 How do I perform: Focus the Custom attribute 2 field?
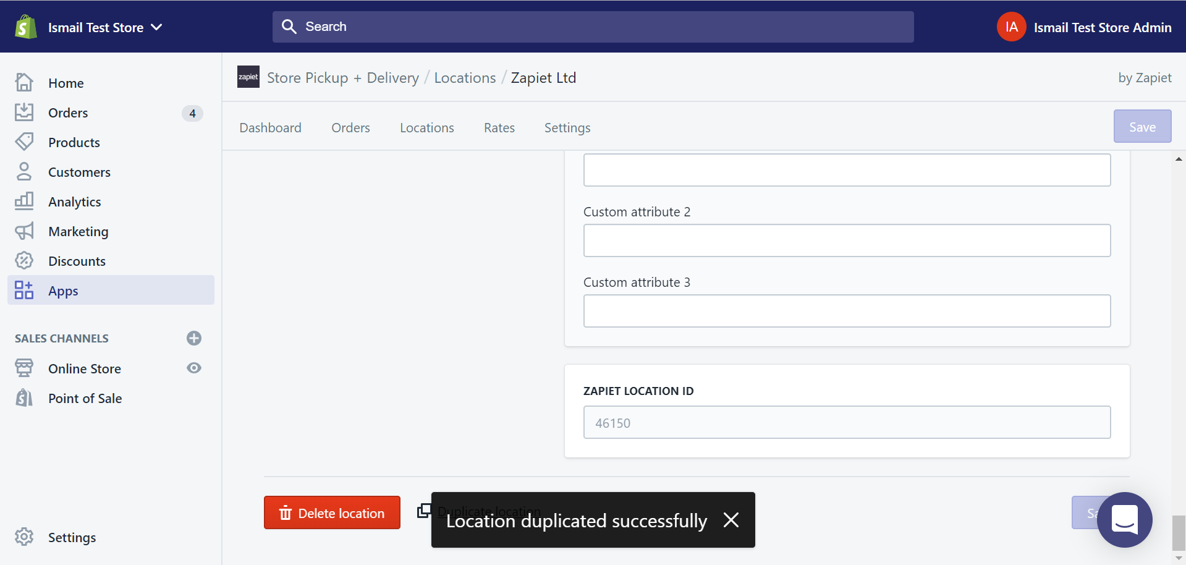(847, 240)
